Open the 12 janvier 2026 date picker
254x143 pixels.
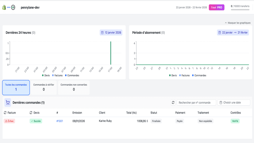111,33
